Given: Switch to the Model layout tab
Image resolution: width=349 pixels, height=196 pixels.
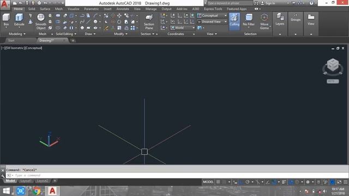Looking at the screenshot, I should [x=10, y=181].
